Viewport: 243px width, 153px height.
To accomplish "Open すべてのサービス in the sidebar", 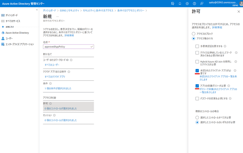I will pyautogui.click(x=13, y=21).
